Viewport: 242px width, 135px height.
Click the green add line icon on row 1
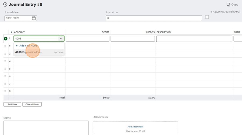click(x=5, y=39)
